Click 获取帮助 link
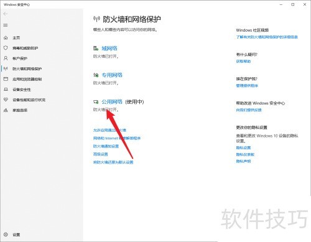 click(243, 61)
